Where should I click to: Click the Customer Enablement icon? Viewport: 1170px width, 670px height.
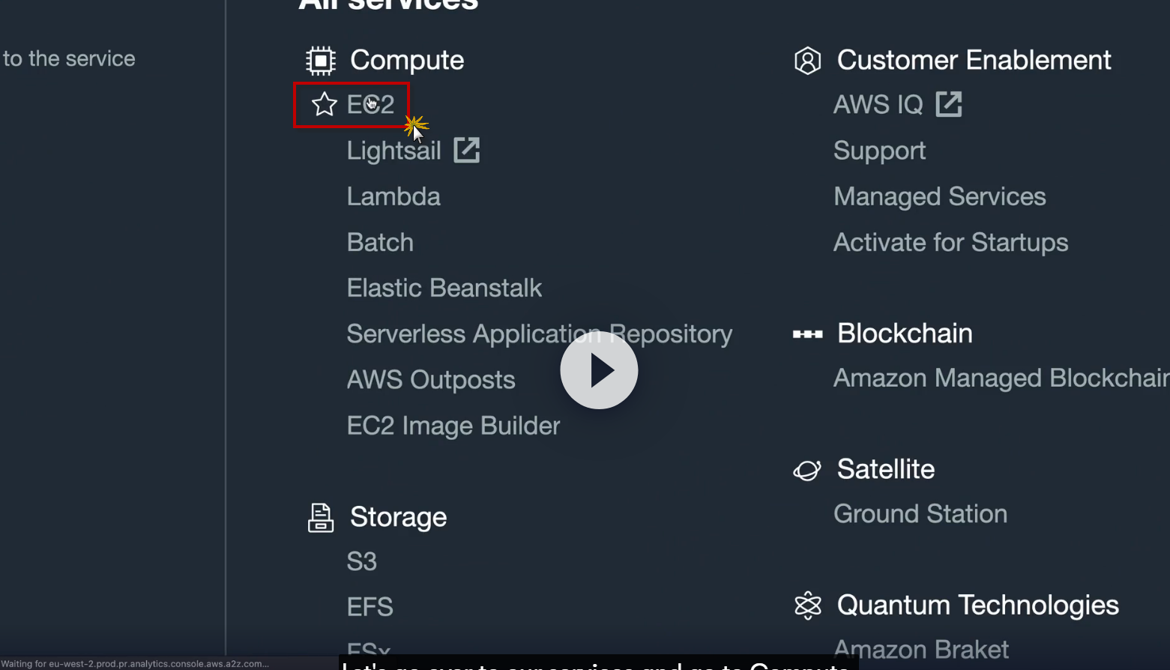coord(807,61)
